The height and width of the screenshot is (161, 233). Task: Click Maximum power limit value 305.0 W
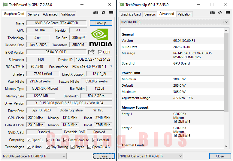179,92
